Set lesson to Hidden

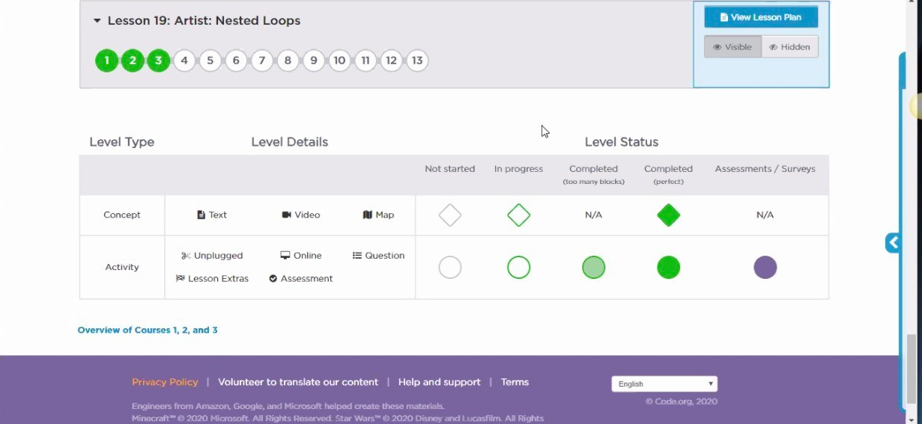click(x=789, y=47)
